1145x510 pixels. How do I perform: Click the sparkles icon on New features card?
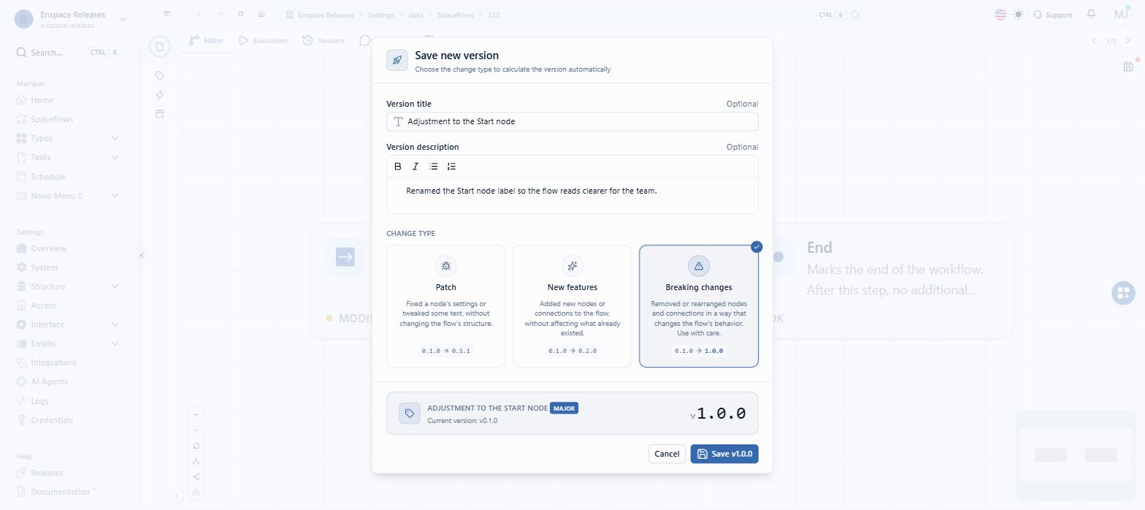pos(572,266)
